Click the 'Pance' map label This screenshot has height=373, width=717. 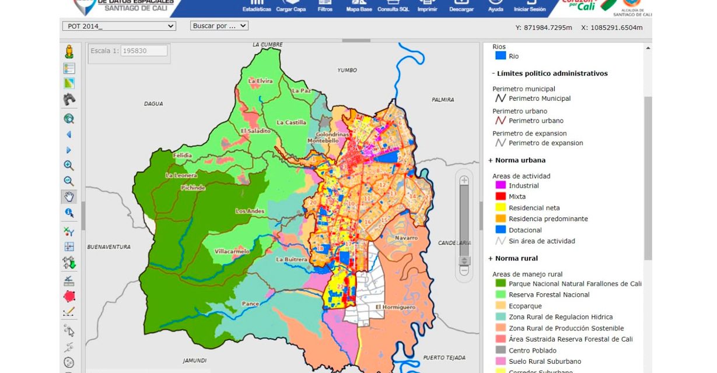coord(250,304)
